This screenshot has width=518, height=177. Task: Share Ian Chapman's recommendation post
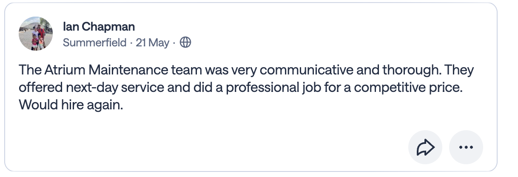(425, 147)
